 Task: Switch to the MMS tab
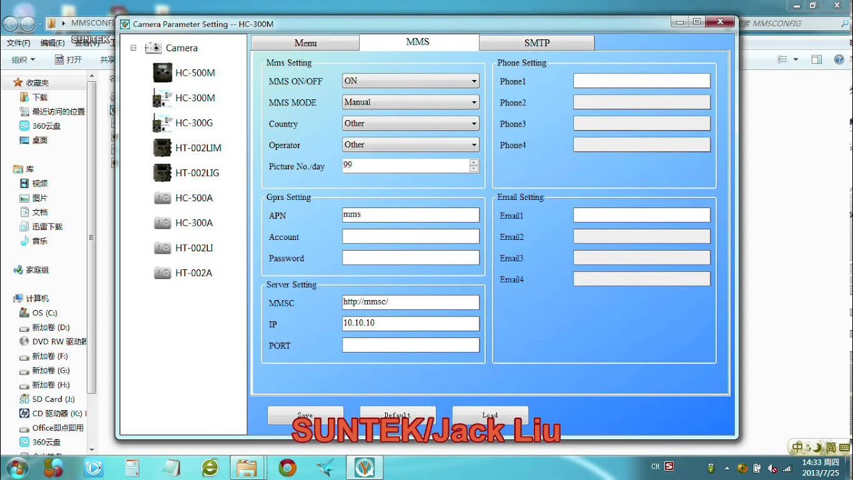419,42
